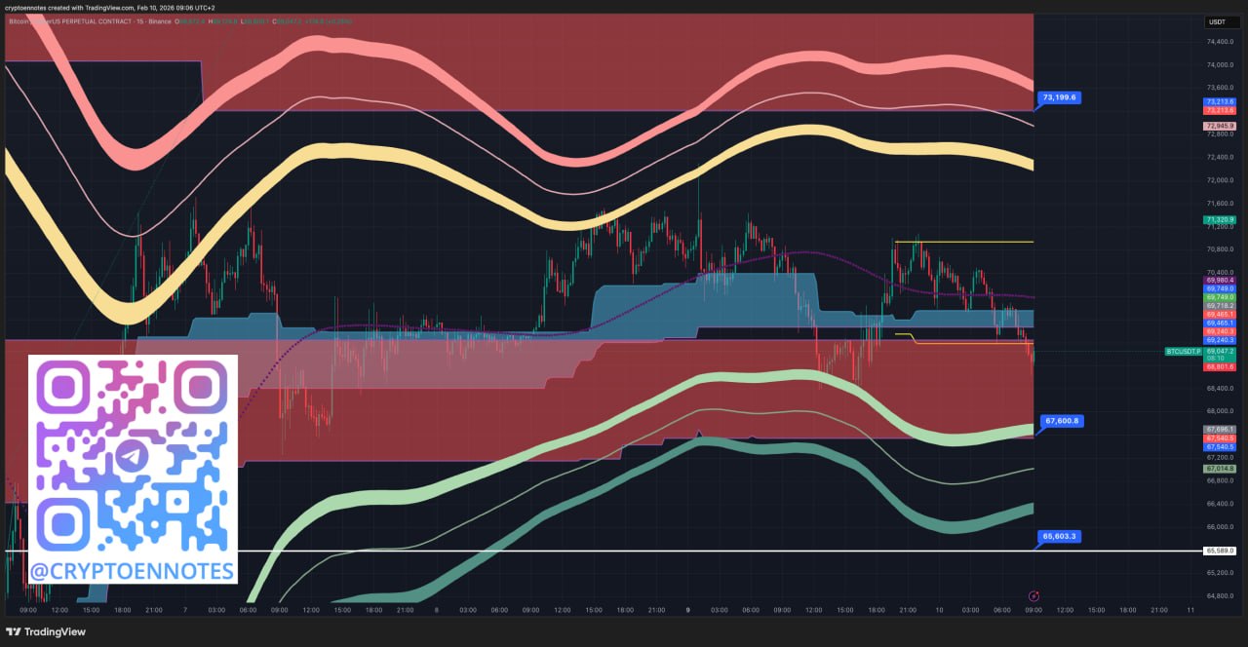The height and width of the screenshot is (647, 1248).
Task: Click the 67,014.8 light green price label
Action: tap(1220, 469)
